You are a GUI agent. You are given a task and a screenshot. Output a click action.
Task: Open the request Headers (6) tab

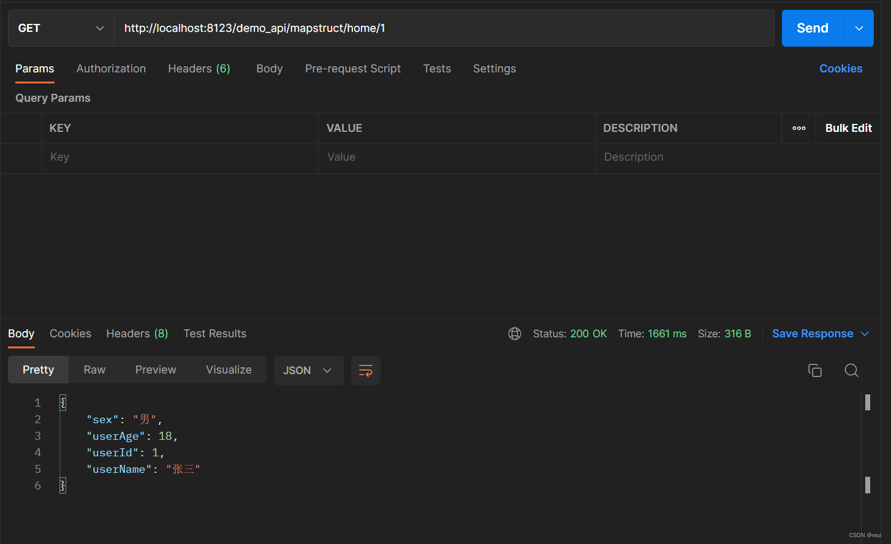pyautogui.click(x=199, y=69)
